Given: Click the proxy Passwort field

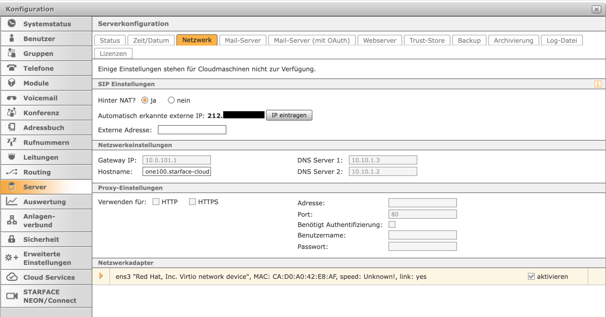Looking at the screenshot, I should pyautogui.click(x=423, y=246).
